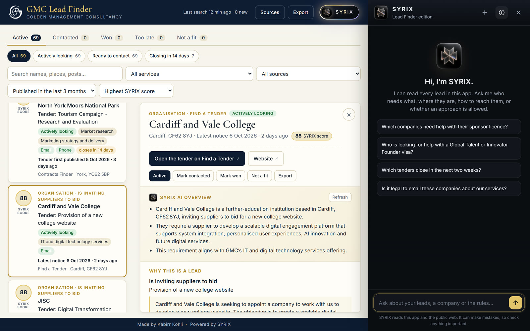The image size is (530, 331).
Task: Close the Cardiff and Vale College detail panel
Action: tap(349, 115)
